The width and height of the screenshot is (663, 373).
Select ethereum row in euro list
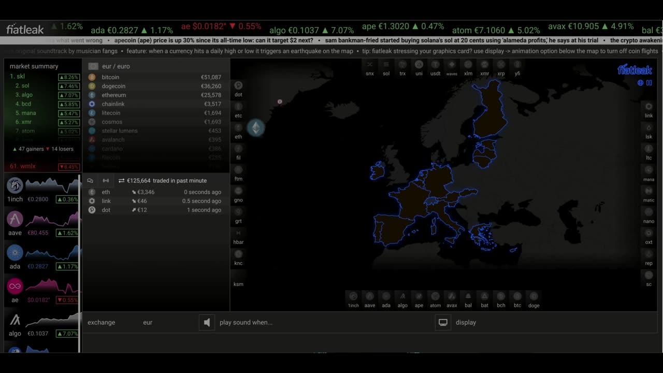[x=155, y=95]
